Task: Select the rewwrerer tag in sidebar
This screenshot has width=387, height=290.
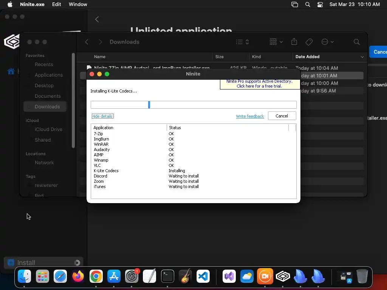Action: point(46,185)
